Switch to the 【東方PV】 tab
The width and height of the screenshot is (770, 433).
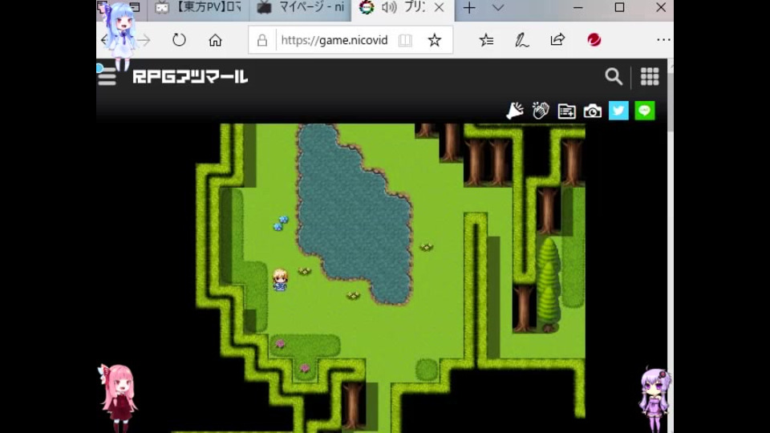[198, 8]
